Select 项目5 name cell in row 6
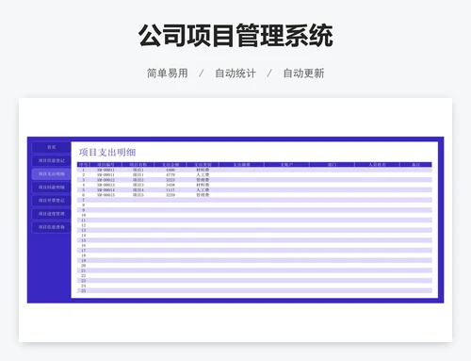 pos(138,195)
